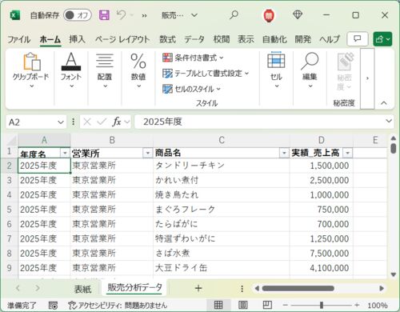Open the 開発 tab
The image size is (400, 312).
(303, 39)
